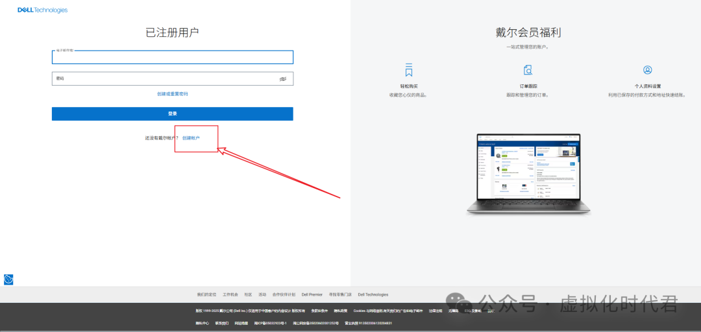Image resolution: width=701 pixels, height=332 pixels.
Task: Click the 收藏您心仪的商品 text
Action: coord(409,95)
